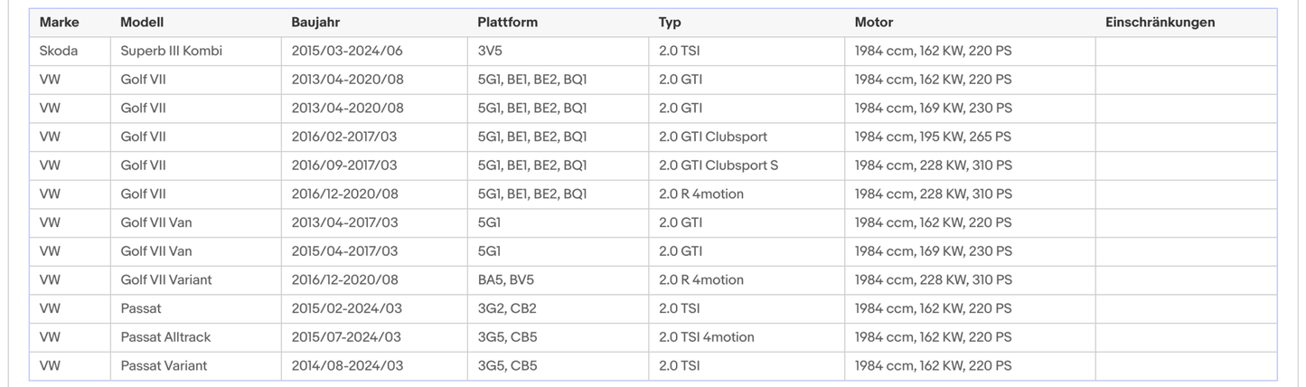
Task: Click the 2014/08-2024/03 Baujahr cell
Action: (x=347, y=366)
